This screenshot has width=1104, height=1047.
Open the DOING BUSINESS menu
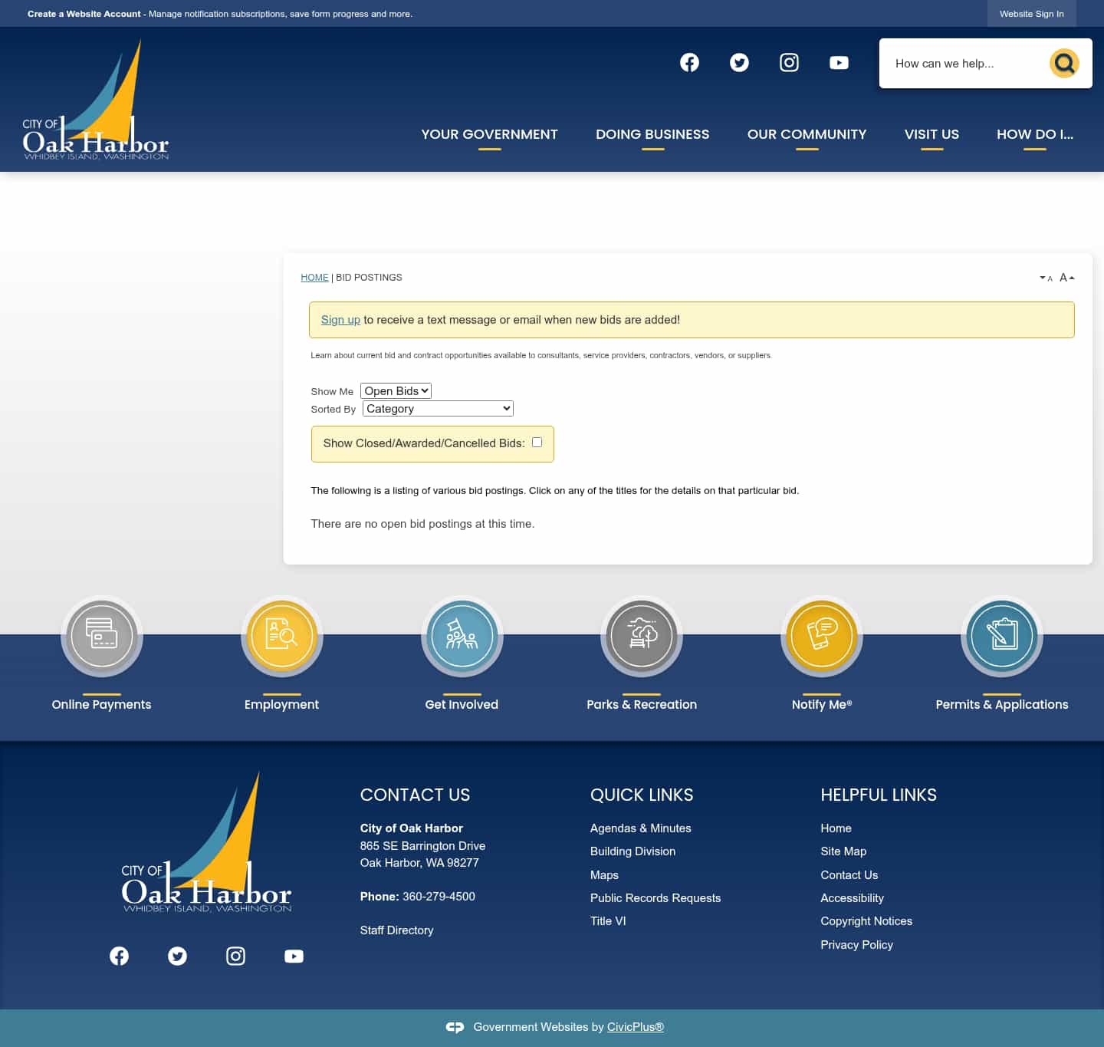point(652,134)
